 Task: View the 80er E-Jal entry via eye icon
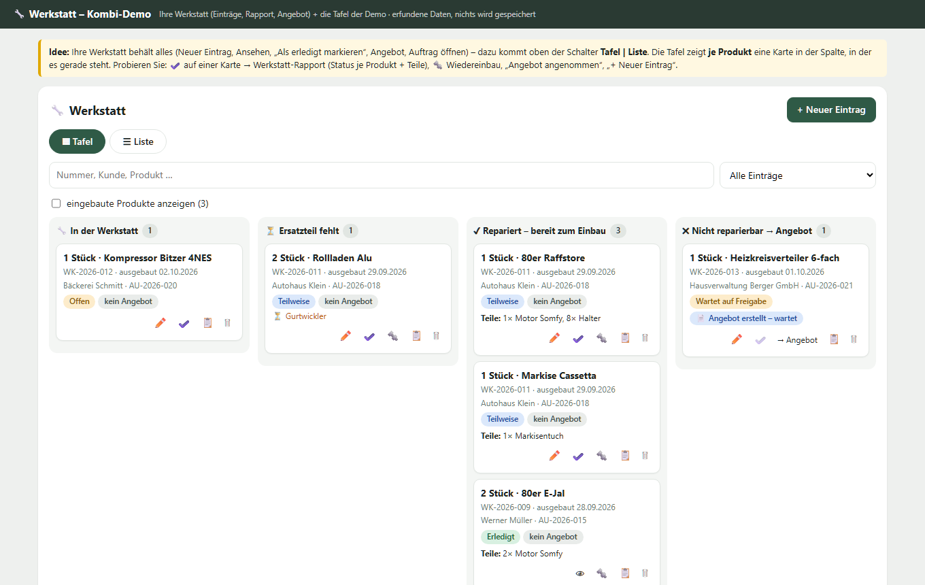(580, 573)
